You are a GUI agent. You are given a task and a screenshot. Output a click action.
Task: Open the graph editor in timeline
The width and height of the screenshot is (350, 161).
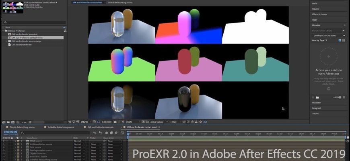click(122, 133)
